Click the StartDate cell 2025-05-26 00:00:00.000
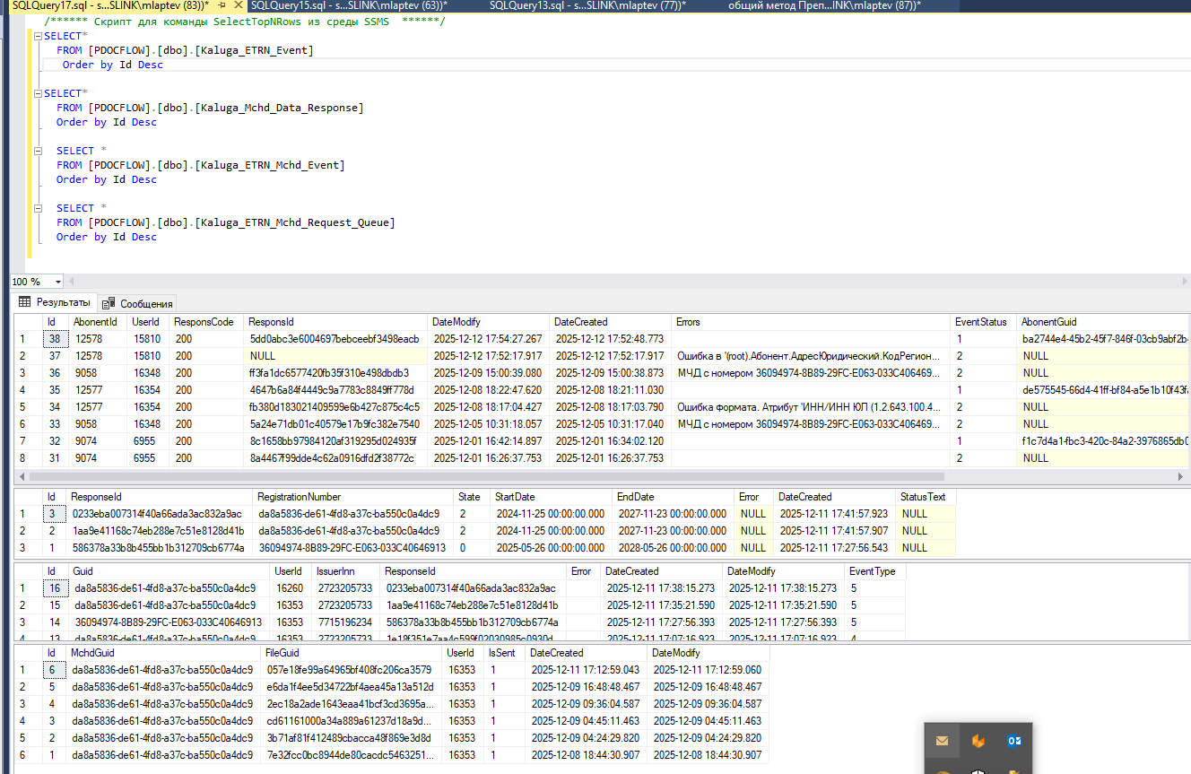 (x=551, y=548)
